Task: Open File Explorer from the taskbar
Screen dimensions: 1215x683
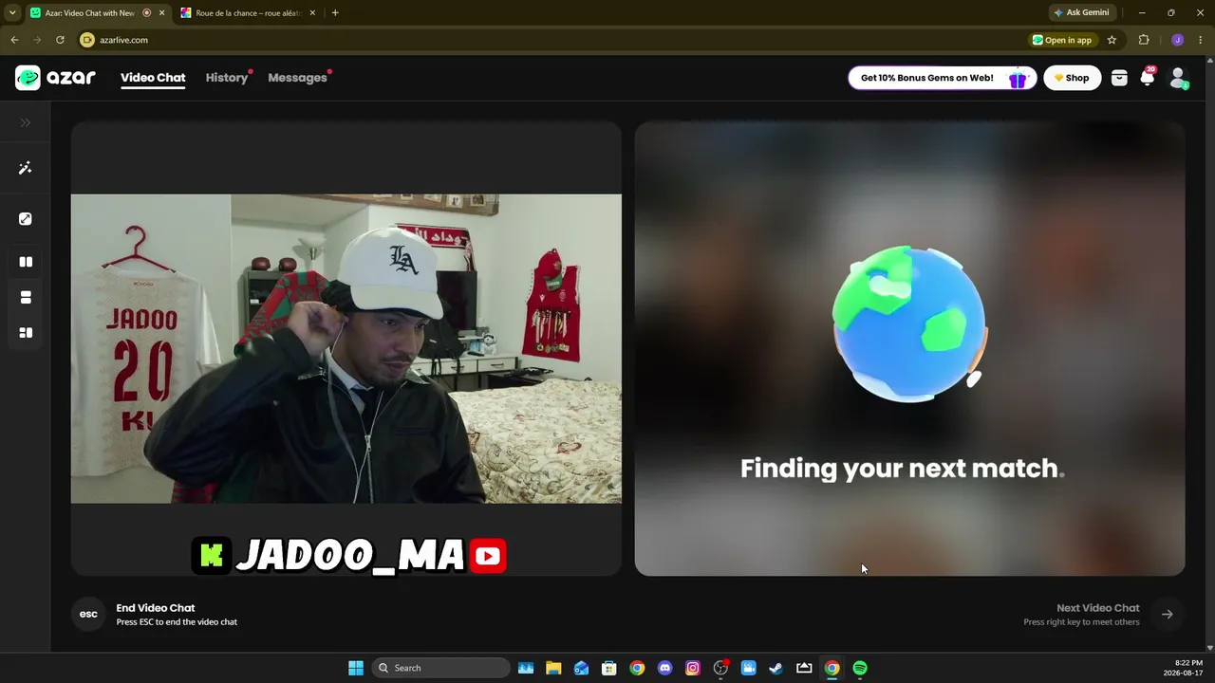Action: 553,668
